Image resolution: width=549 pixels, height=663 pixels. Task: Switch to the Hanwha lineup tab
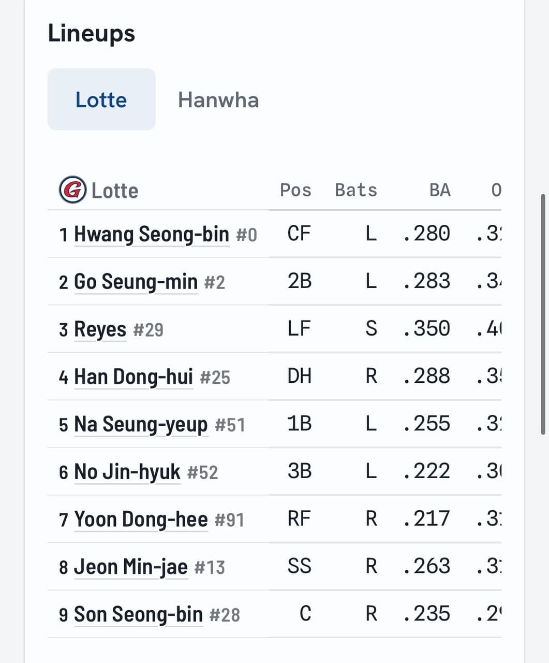click(218, 99)
